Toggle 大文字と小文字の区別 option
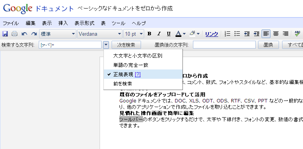The width and height of the screenshot is (303, 149). click(143, 56)
